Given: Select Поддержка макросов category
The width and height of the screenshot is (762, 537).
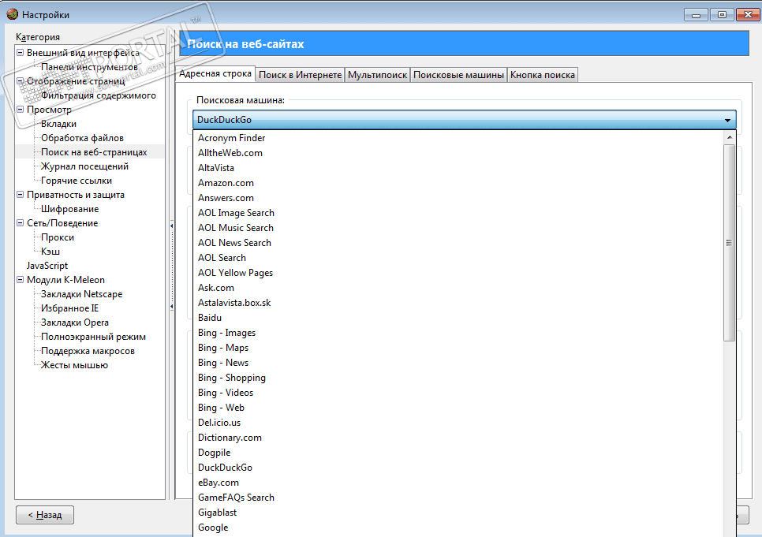Looking at the screenshot, I should 88,351.
